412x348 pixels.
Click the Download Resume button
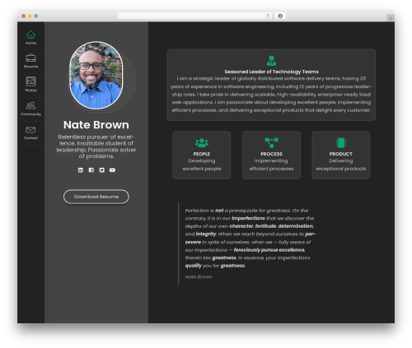(x=96, y=197)
